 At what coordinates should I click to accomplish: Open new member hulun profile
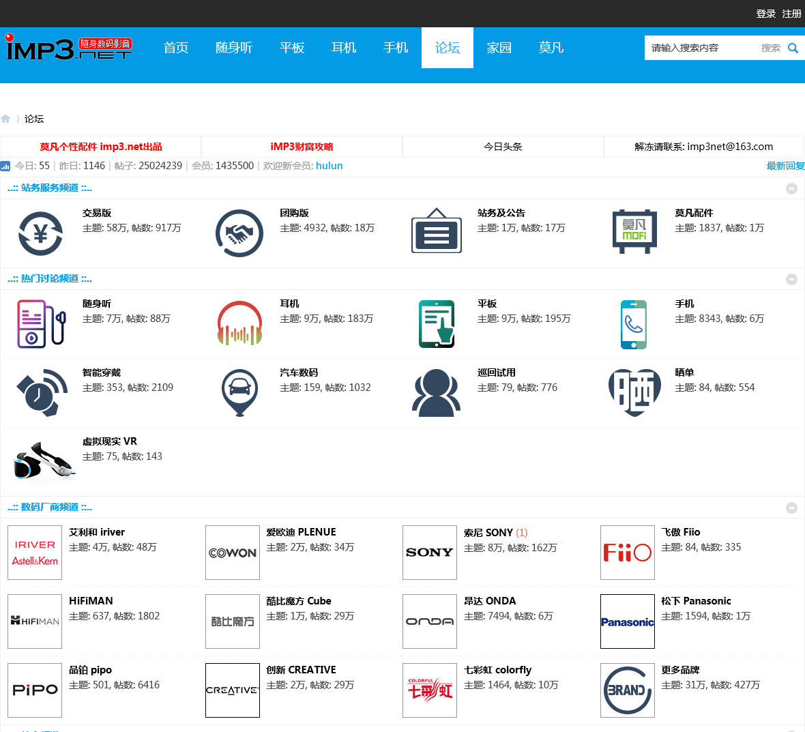(x=329, y=166)
